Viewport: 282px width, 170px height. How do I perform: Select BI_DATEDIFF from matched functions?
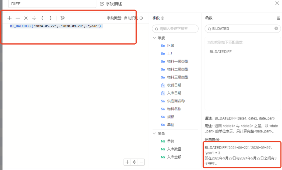[x=220, y=51]
